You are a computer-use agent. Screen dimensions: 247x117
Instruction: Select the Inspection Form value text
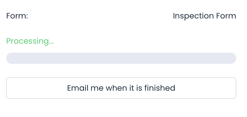204,16
